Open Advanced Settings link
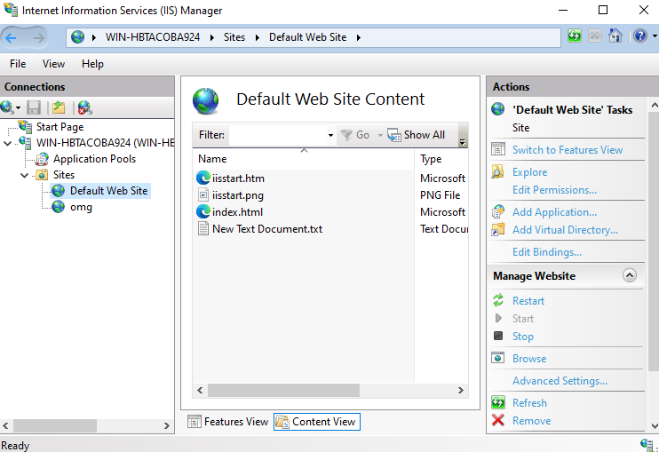The height and width of the screenshot is (452, 659). 560,381
